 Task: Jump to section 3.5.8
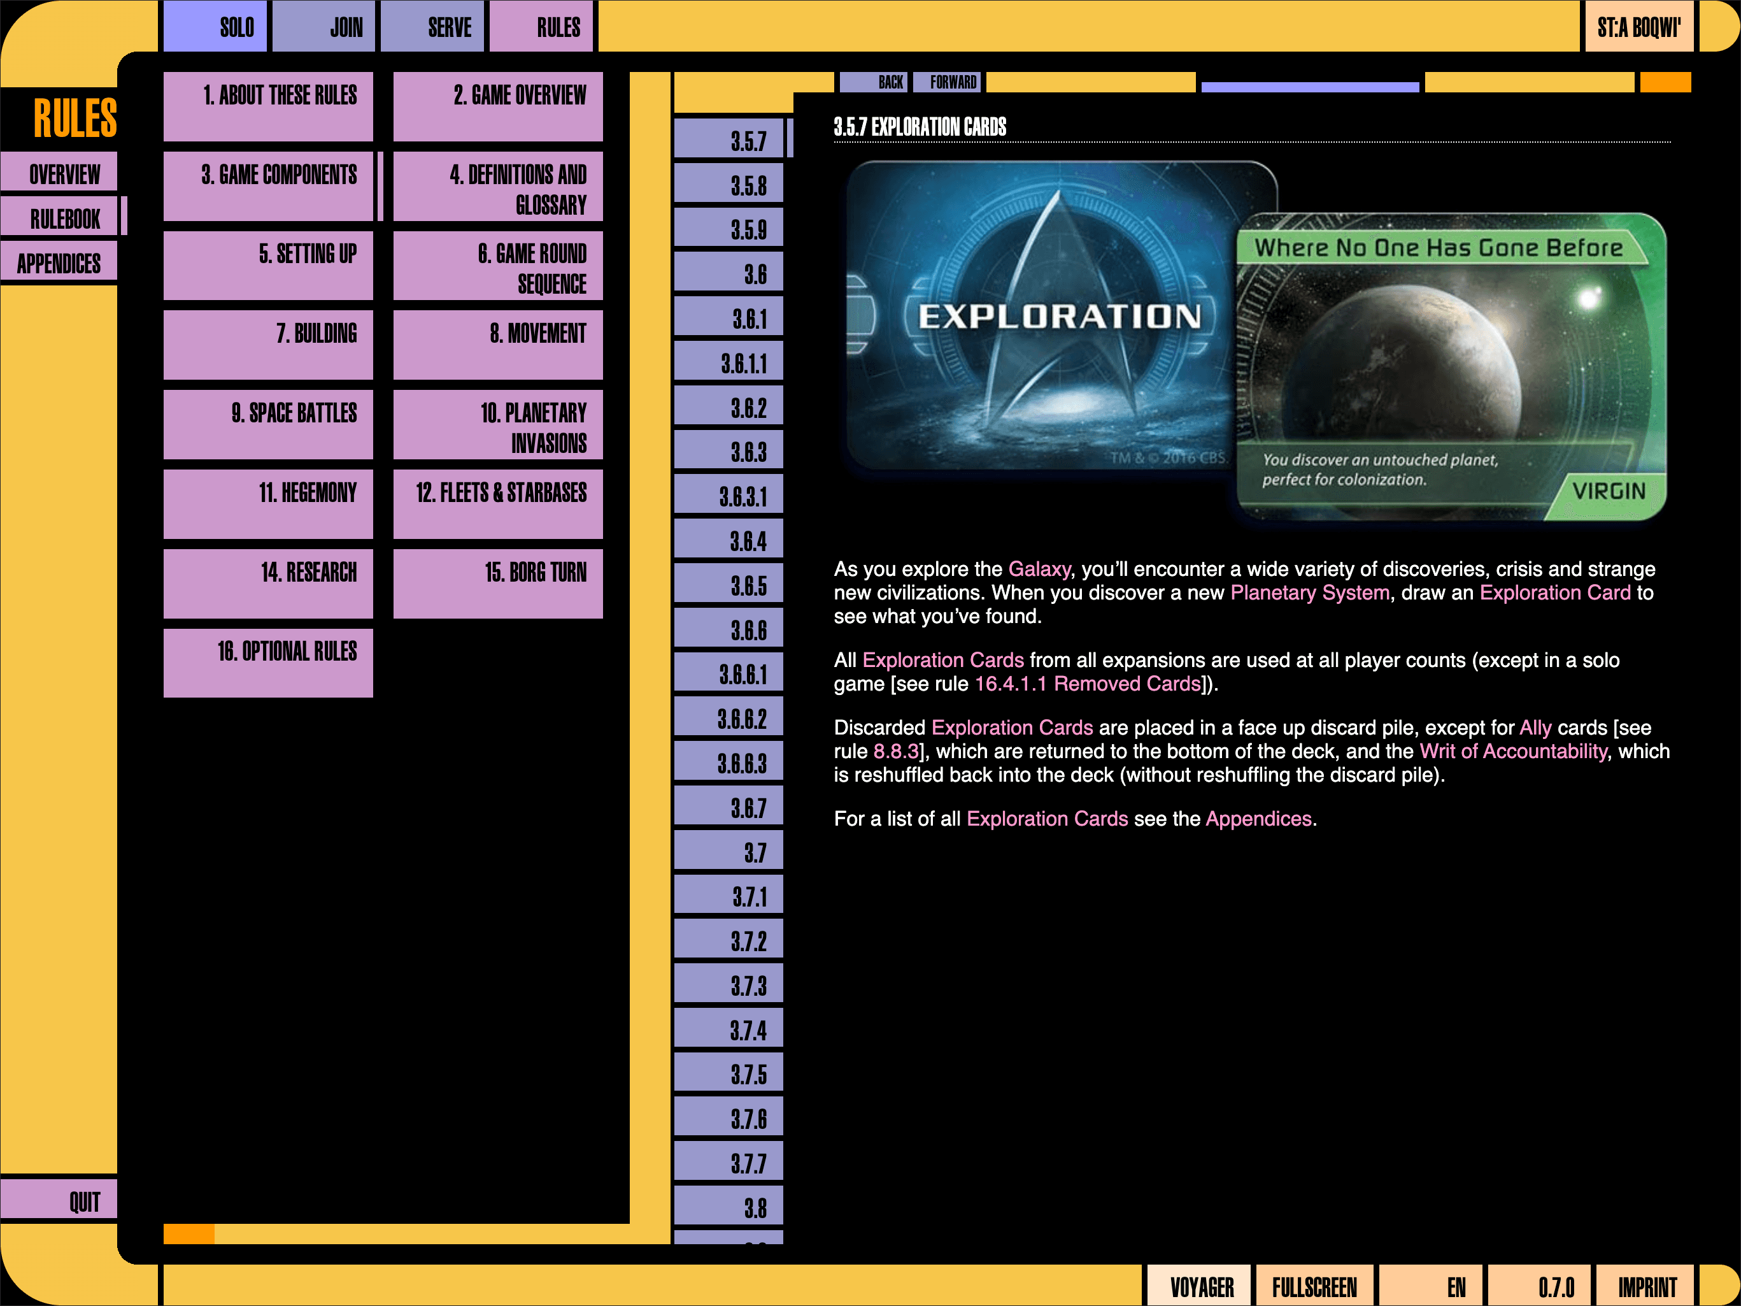[729, 183]
